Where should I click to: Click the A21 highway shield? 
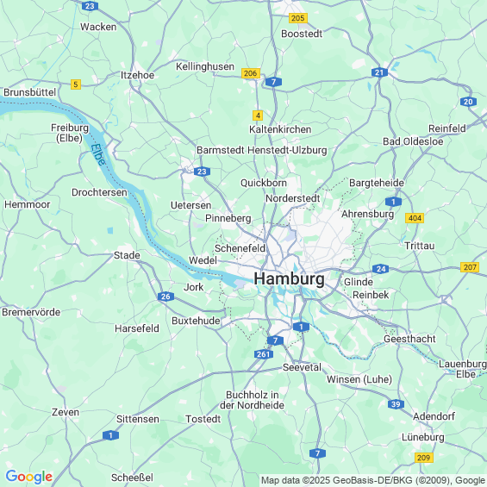379,72
